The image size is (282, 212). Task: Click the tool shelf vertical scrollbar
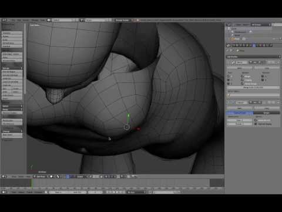pos(25,59)
